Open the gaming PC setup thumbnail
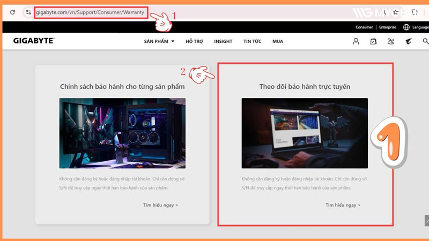 (x=122, y=133)
